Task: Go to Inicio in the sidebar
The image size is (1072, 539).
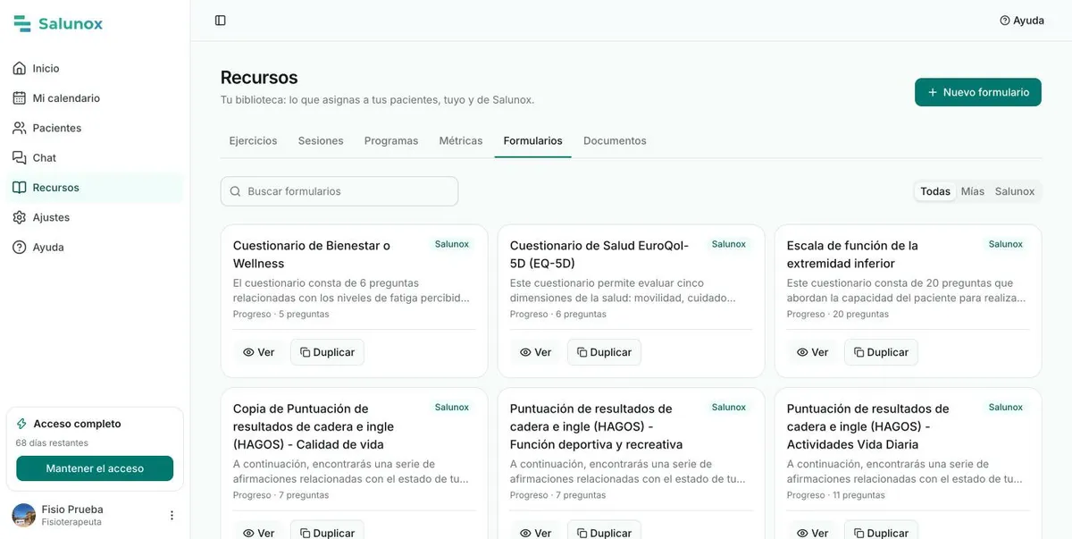Action: pyautogui.click(x=93, y=69)
